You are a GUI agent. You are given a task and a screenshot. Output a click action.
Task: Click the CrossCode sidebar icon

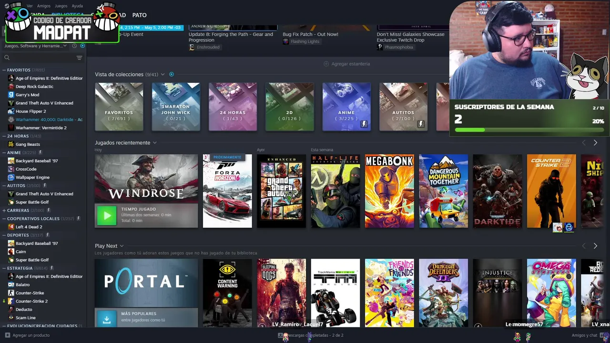click(x=11, y=169)
